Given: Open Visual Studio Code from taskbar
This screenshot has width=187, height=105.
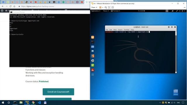Looking at the screenshot, I should [x=39, y=102].
